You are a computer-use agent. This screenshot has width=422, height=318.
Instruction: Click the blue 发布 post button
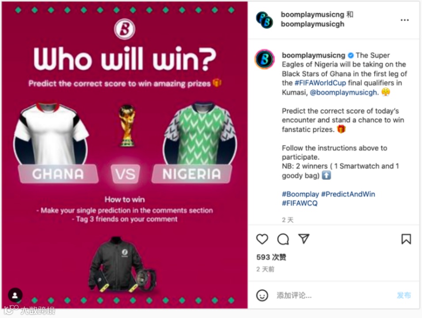[404, 295]
